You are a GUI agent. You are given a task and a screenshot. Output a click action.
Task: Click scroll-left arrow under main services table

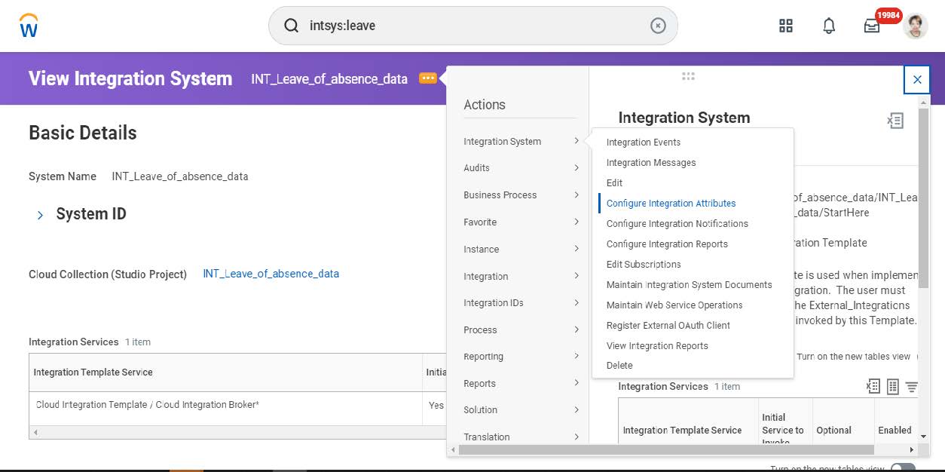point(35,433)
